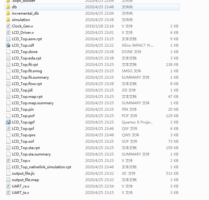Viewport: 209px width, 200px height.
Task: Select the LCD_Top.v file name
Action: tap(21, 160)
